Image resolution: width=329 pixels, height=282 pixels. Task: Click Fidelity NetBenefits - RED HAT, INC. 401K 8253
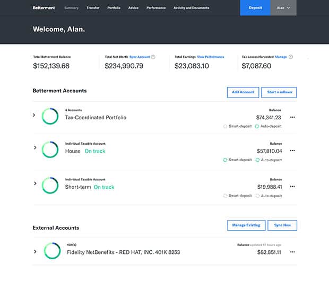tap(123, 252)
